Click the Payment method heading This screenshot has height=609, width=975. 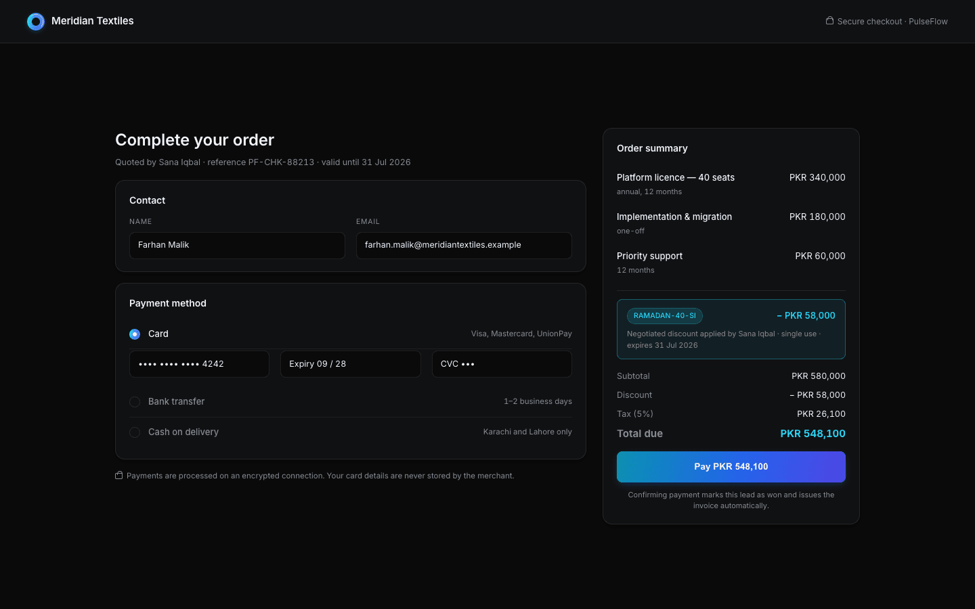[x=168, y=303]
